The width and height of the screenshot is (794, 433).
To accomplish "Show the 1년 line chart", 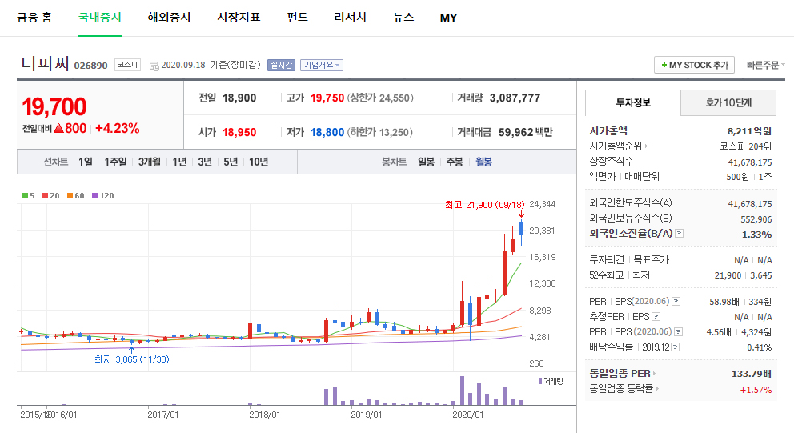I will (x=179, y=162).
